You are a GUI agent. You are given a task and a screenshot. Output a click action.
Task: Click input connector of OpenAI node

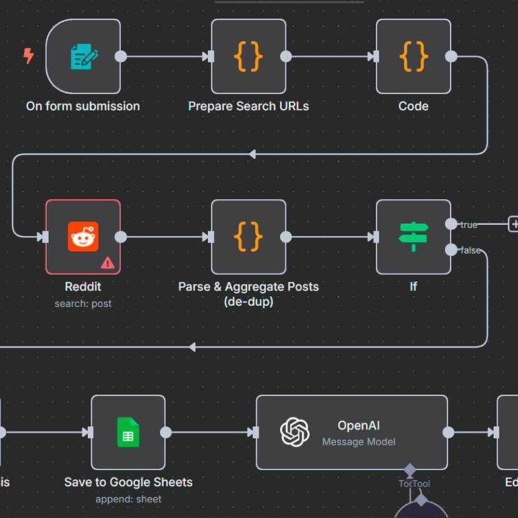point(256,432)
